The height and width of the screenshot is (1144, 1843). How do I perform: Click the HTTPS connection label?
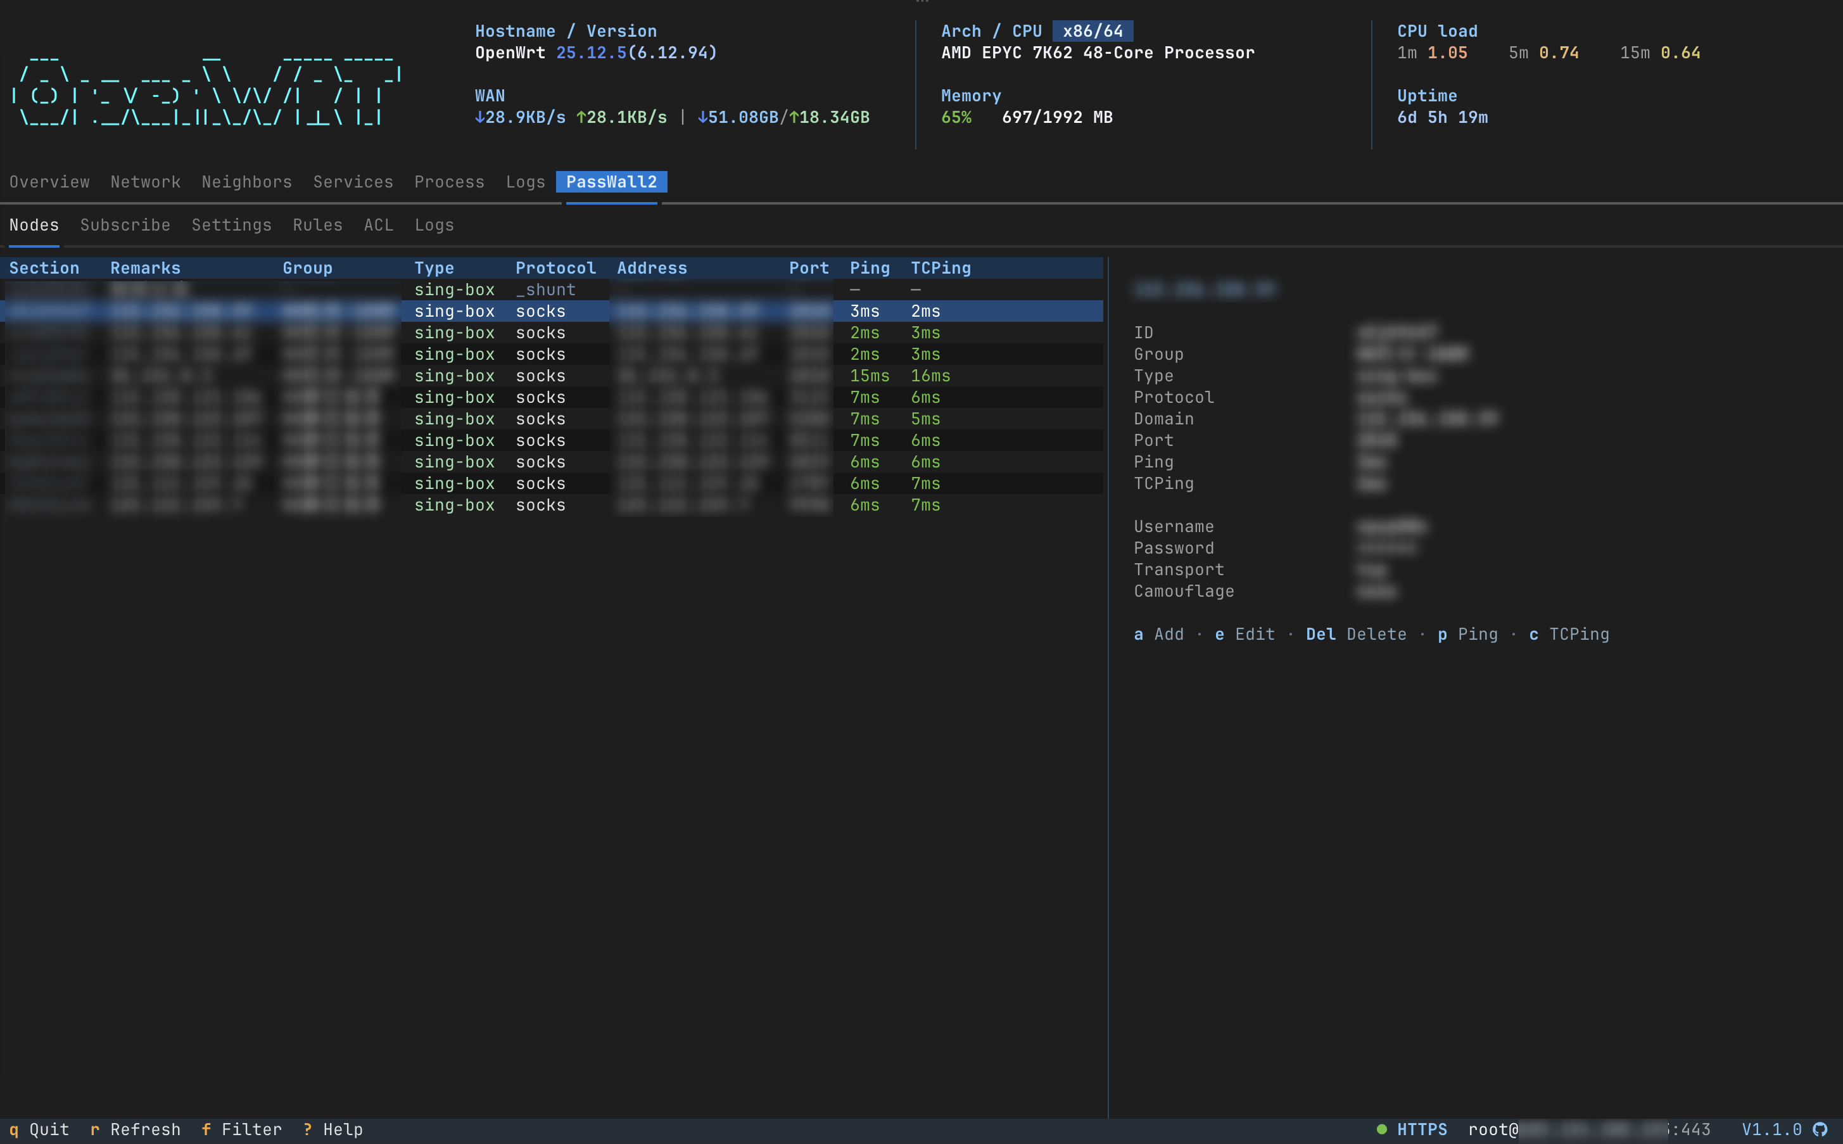click(x=1422, y=1129)
